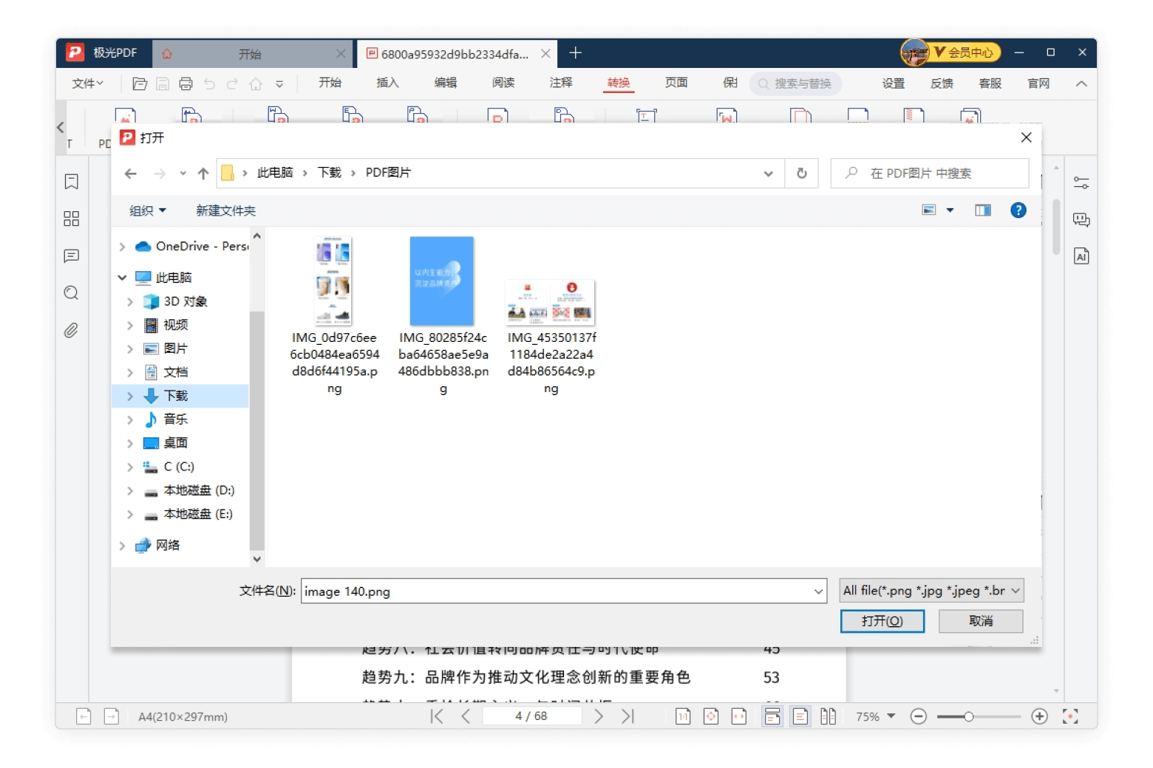Click the 取消 button
Image resolution: width=1153 pixels, height=768 pixels.
(980, 621)
